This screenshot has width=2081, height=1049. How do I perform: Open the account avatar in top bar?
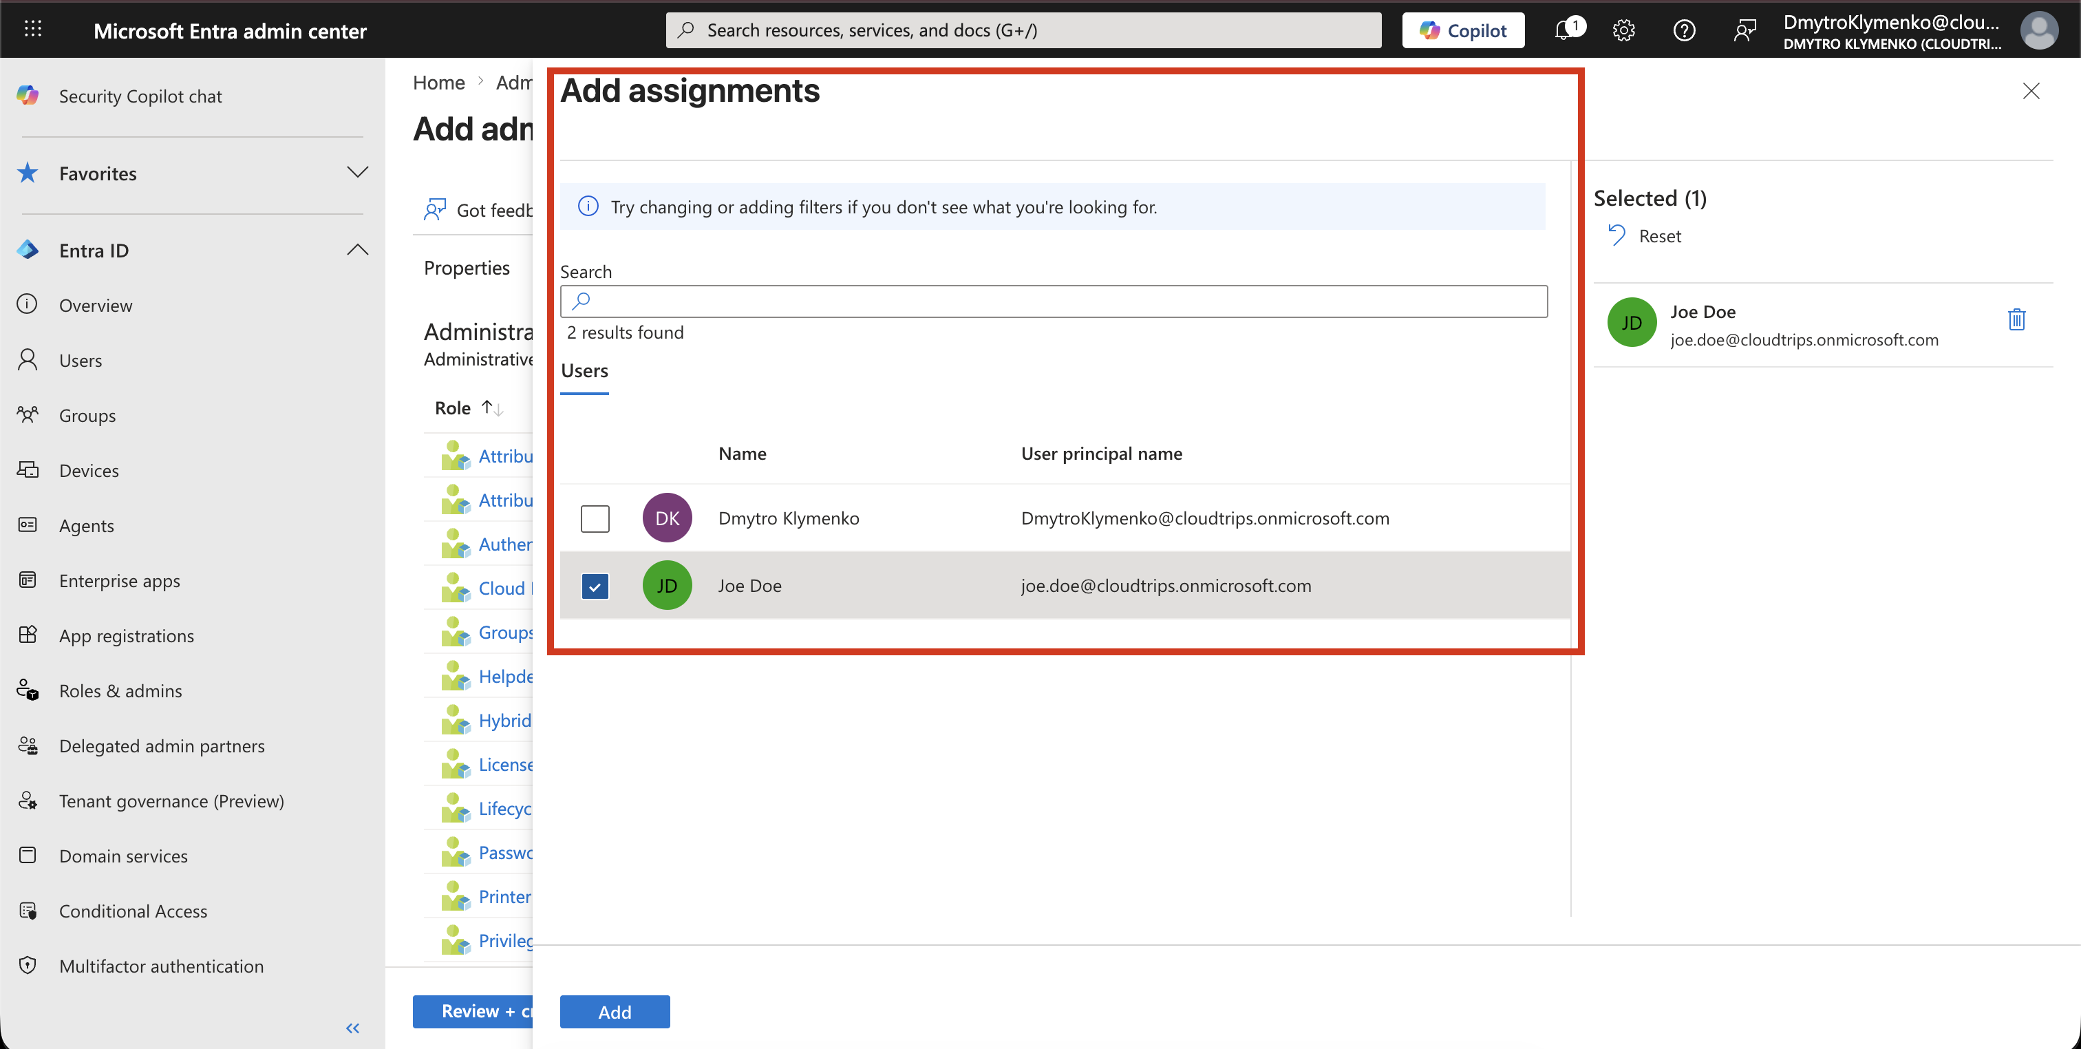(x=2039, y=31)
